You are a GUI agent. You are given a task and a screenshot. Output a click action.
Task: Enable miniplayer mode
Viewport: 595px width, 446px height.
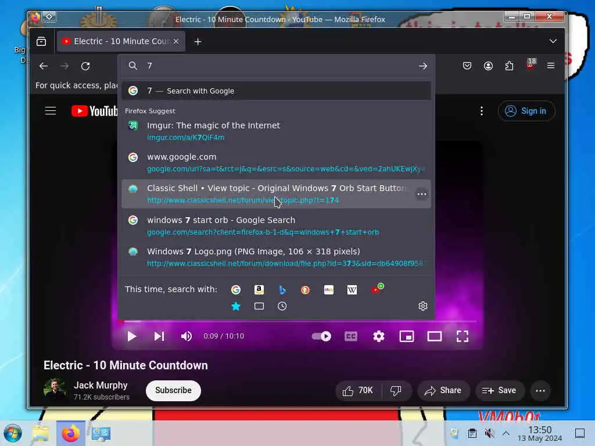coord(406,336)
